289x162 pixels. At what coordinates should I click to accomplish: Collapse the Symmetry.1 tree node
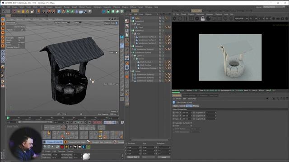pos(131,31)
